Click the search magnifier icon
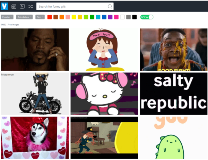208x160 pixels. pos(110,6)
